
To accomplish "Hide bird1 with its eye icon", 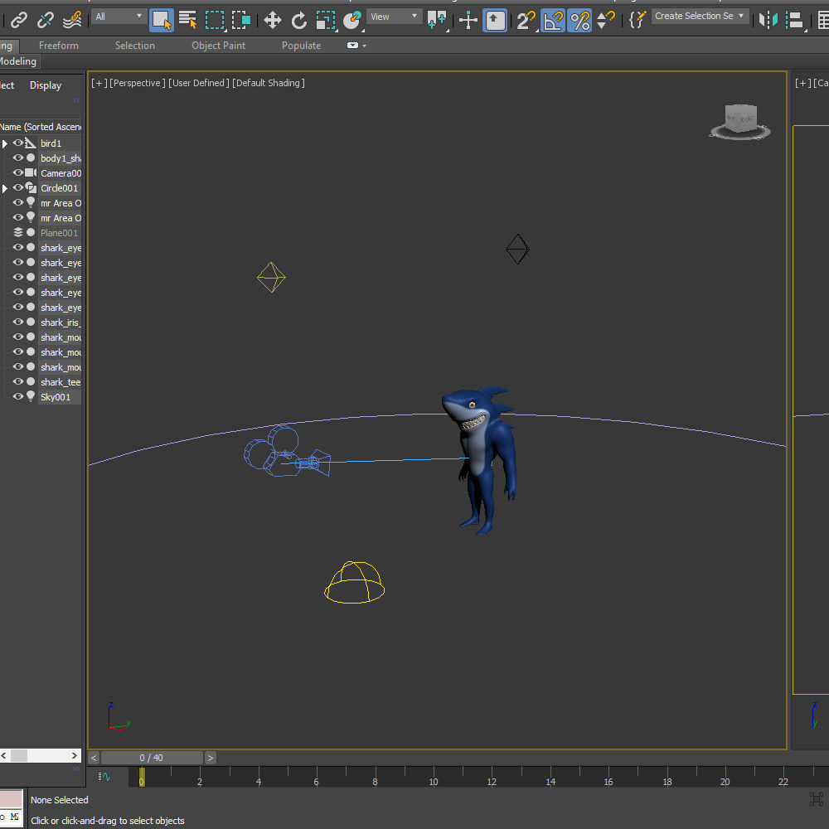I will click(18, 143).
